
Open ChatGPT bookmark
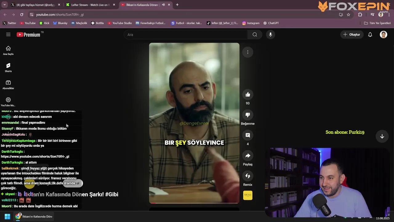coord(271,23)
